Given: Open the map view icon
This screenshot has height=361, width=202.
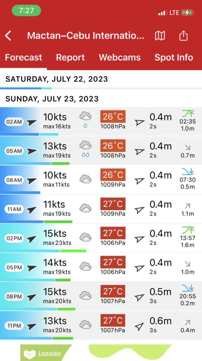Looking at the screenshot, I should (160, 36).
